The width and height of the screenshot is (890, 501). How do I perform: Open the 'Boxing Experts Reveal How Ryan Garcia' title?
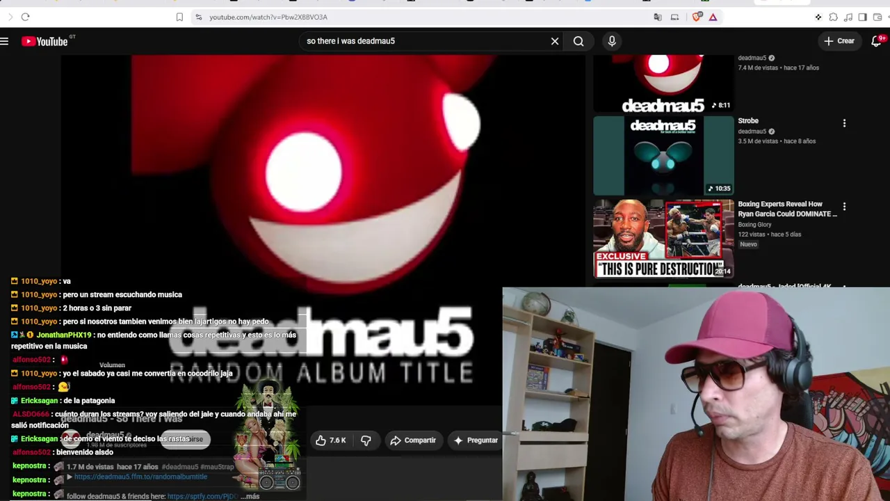[x=787, y=209]
